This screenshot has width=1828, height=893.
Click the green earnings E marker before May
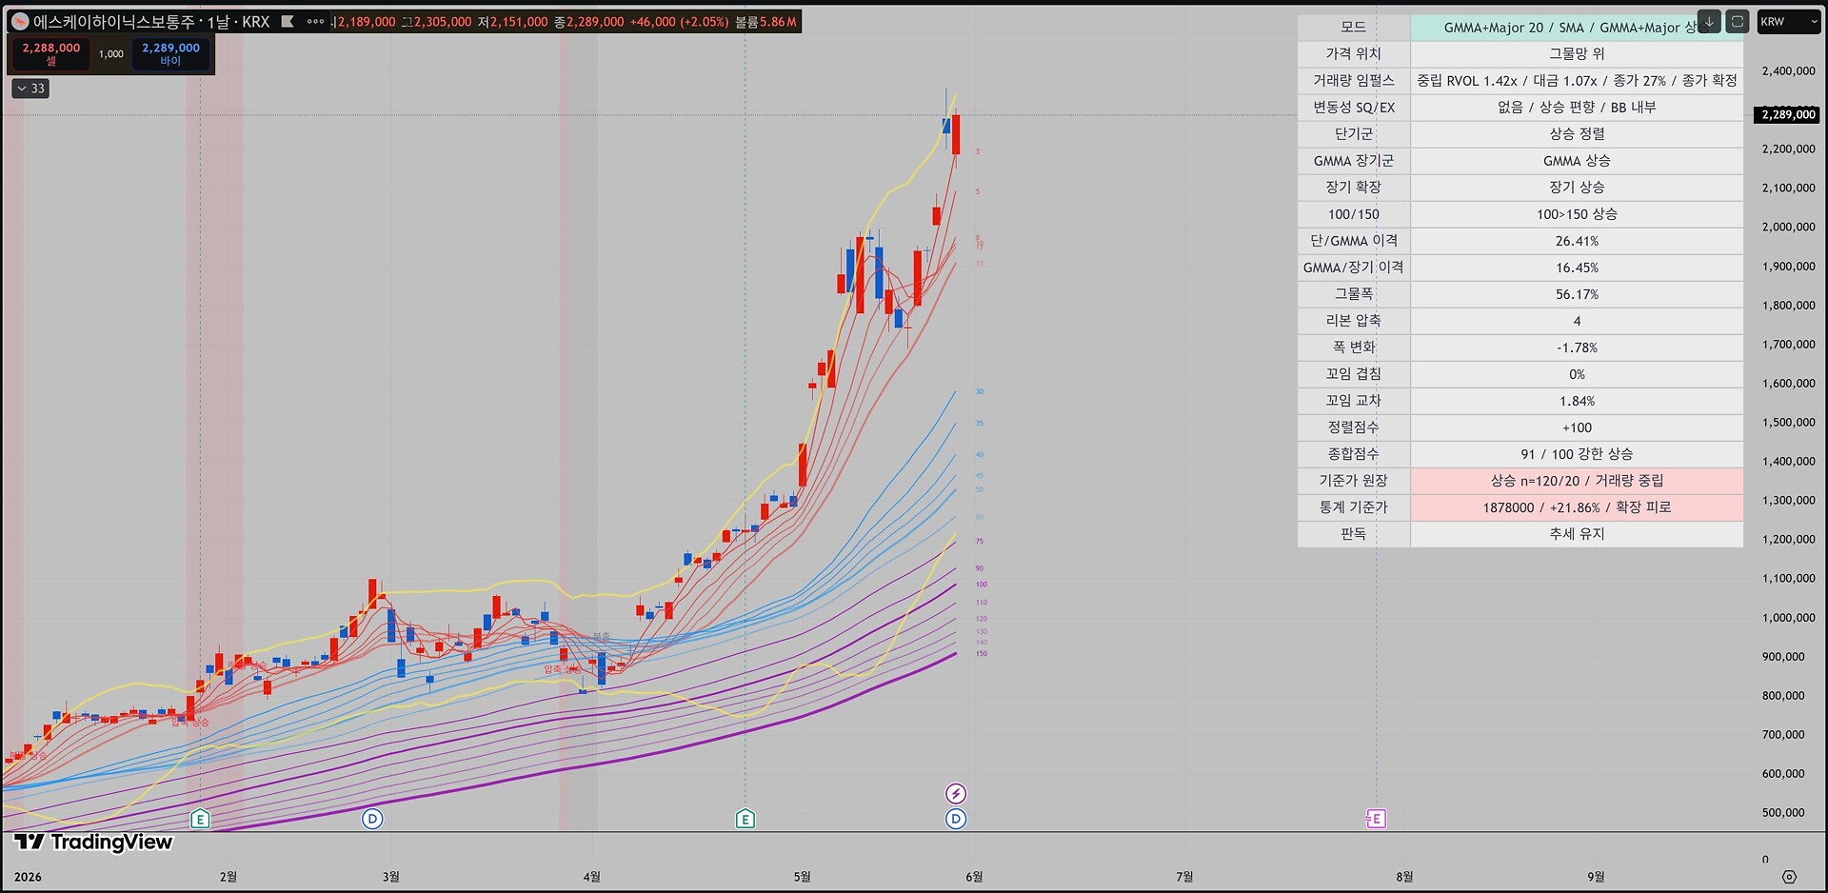pos(745,819)
